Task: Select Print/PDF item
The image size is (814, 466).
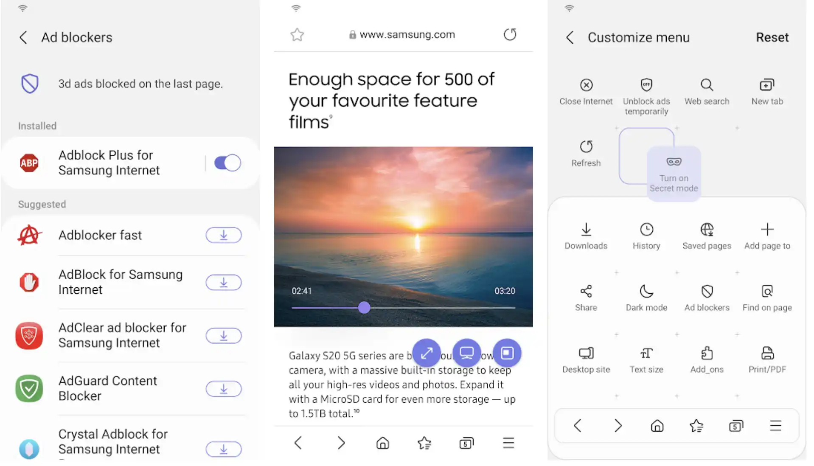Action: (767, 360)
